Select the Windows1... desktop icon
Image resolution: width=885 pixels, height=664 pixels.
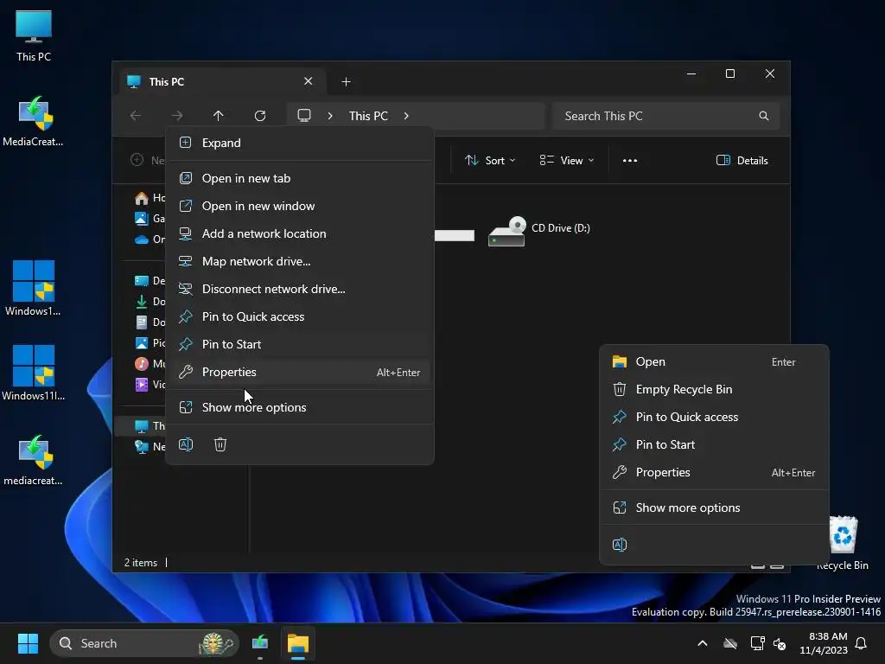tap(34, 288)
